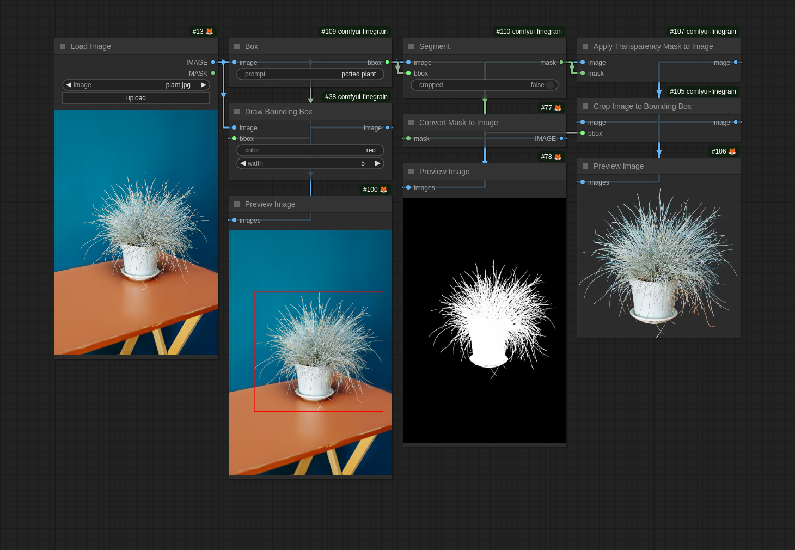Select the Crop Image to Bounding Box title
Viewport: 795px width, 550px height.
click(x=643, y=106)
